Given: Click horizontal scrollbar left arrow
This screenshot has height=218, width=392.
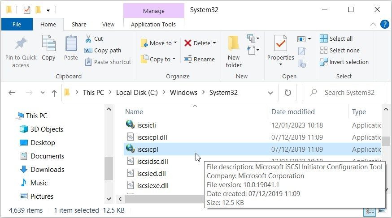Looking at the screenshot, I should (120, 199).
